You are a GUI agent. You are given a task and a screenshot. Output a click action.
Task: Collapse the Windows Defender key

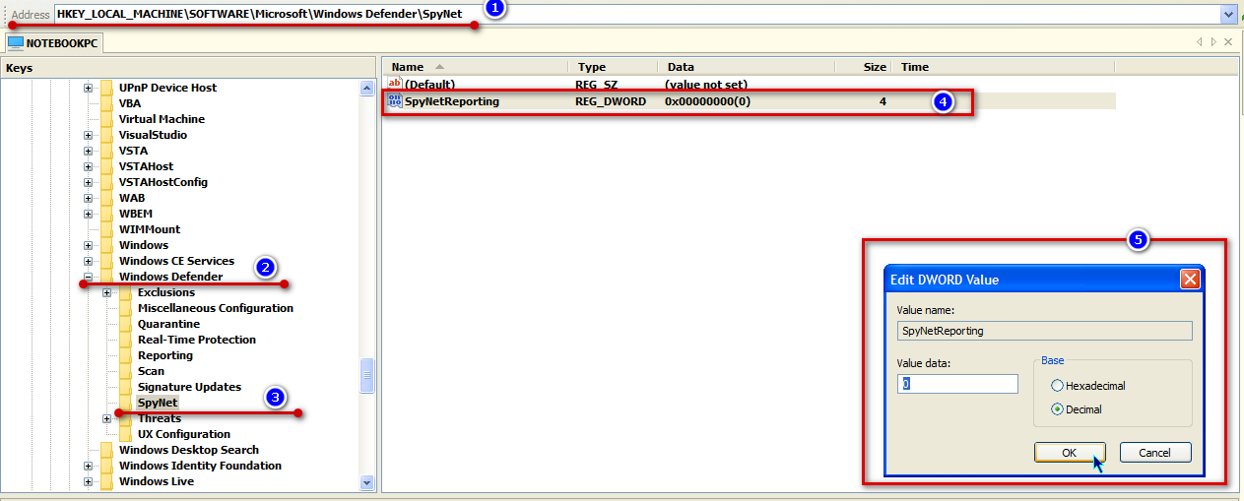pyautogui.click(x=88, y=277)
